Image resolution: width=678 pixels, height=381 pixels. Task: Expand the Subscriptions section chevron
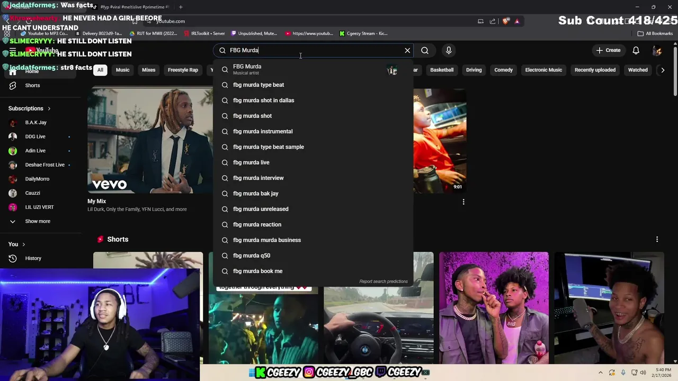pyautogui.click(x=49, y=108)
